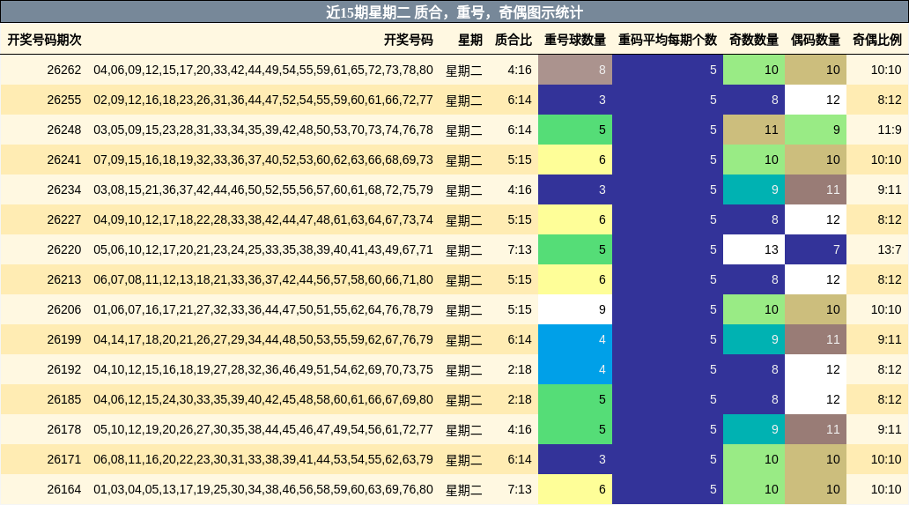Click the 质合比 column header
The height and width of the screenshot is (505, 909).
513,40
